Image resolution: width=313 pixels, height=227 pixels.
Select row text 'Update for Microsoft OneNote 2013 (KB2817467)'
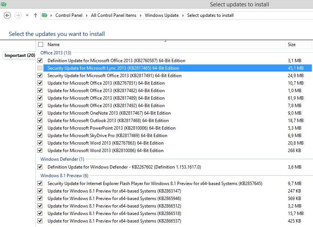coord(95,113)
